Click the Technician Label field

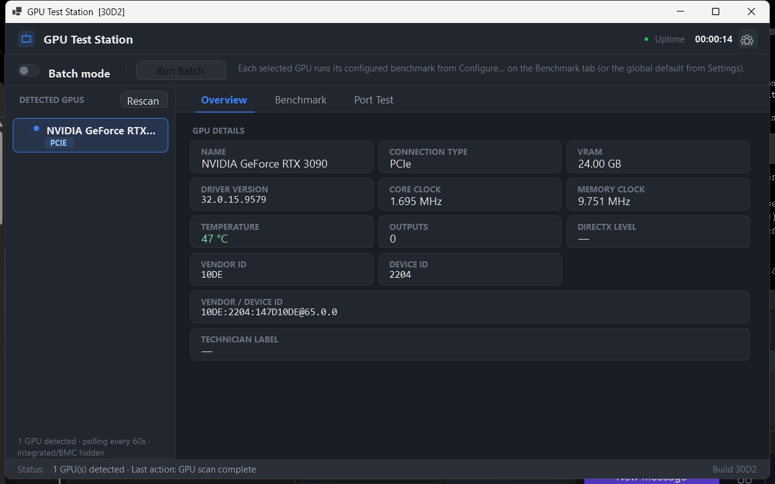[470, 344]
